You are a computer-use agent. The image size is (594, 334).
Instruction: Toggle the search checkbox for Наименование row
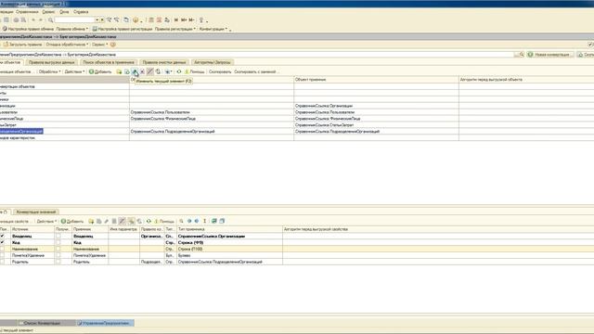pyautogui.click(x=2, y=249)
